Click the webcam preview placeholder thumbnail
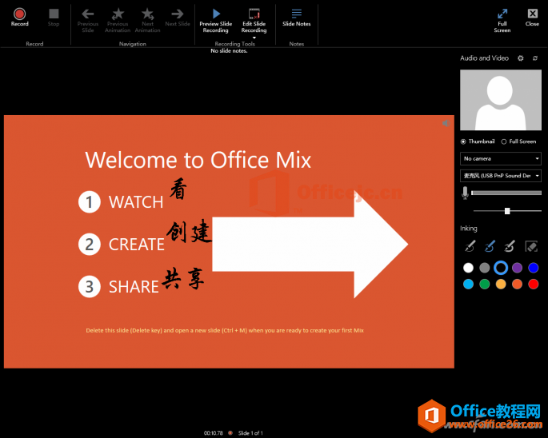The height and width of the screenshot is (438, 548). (501, 100)
